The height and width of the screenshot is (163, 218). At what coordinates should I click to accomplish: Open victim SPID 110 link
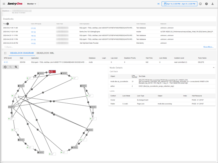[x=33, y=43]
